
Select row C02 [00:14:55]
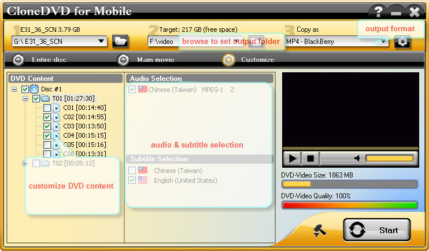84,117
